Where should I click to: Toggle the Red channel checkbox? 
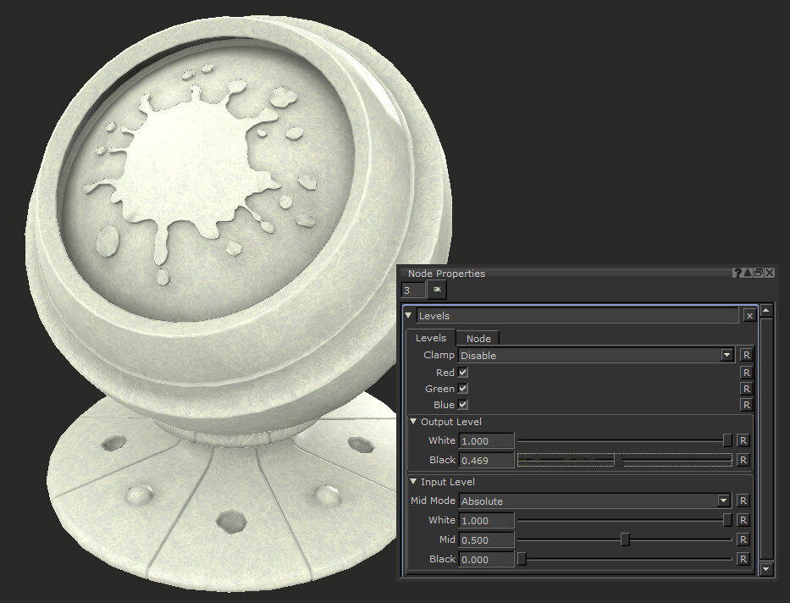tap(463, 373)
